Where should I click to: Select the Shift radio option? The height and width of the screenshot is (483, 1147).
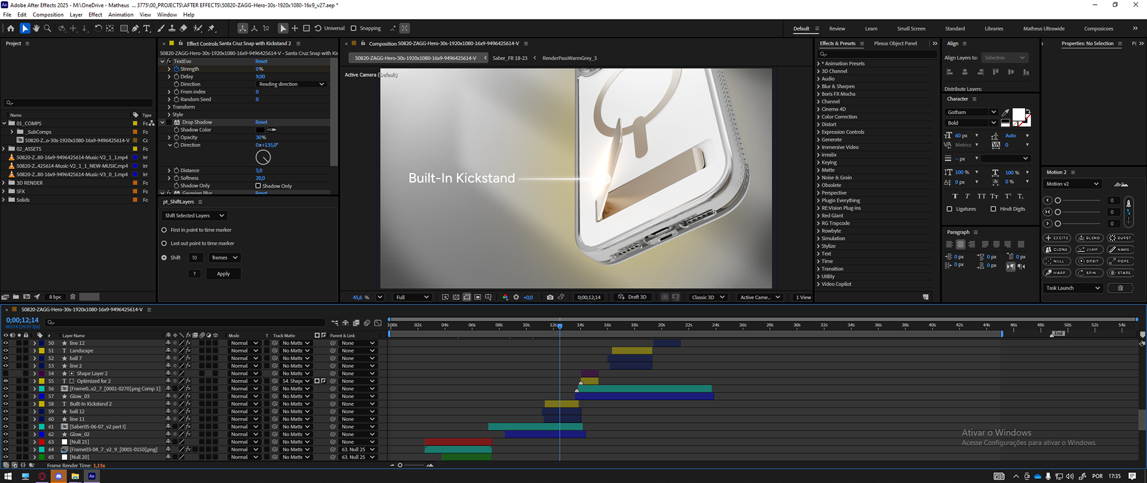[164, 258]
